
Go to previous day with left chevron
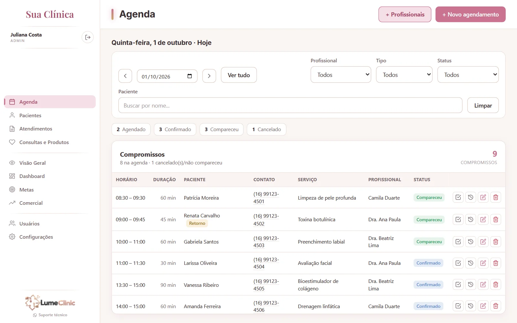coord(125,76)
